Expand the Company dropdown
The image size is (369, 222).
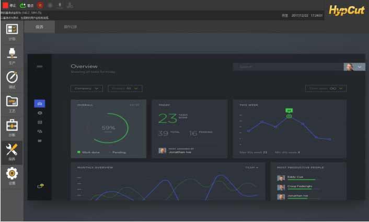point(87,88)
